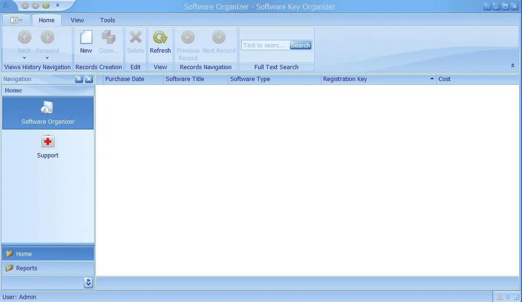522x302 pixels.
Task: Open the application menu dropdown button
Action: [x=17, y=20]
